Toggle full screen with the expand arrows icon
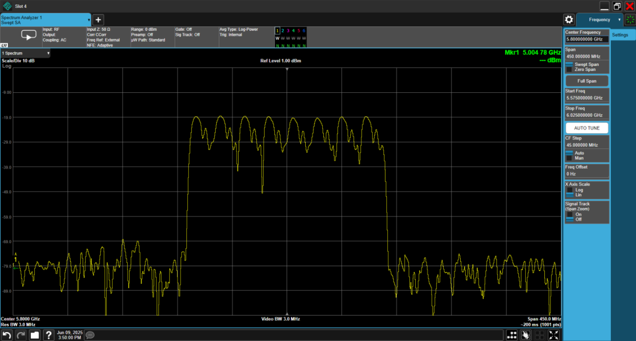Screen dimensions: 636x341 tap(554, 335)
